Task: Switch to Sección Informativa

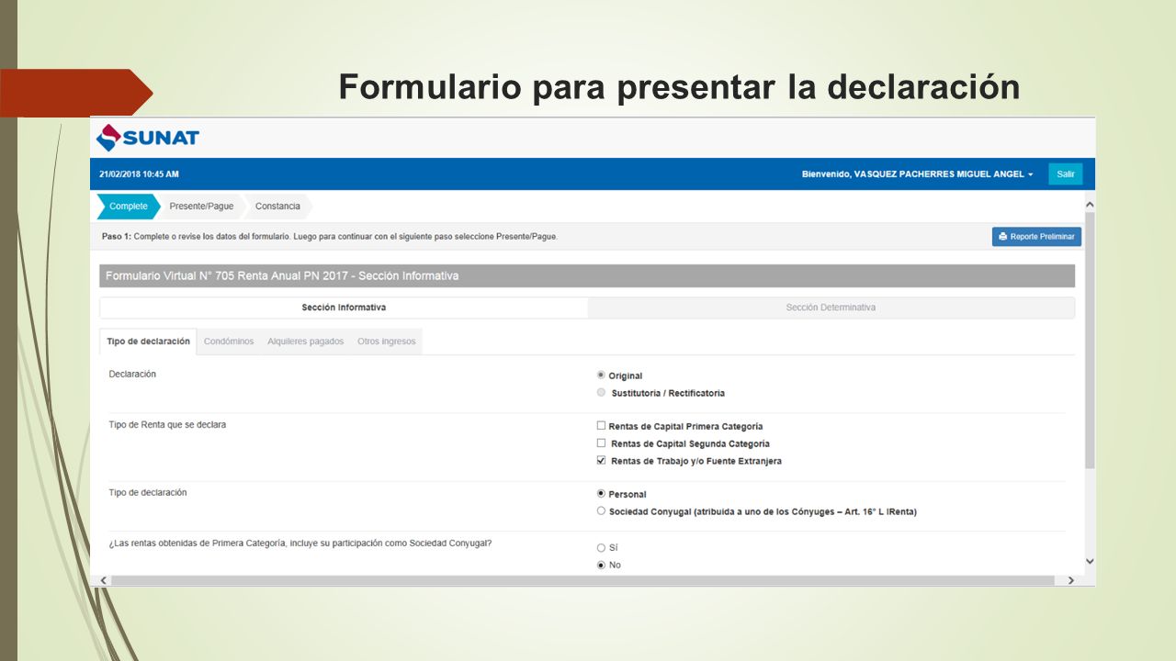Action: (x=344, y=308)
